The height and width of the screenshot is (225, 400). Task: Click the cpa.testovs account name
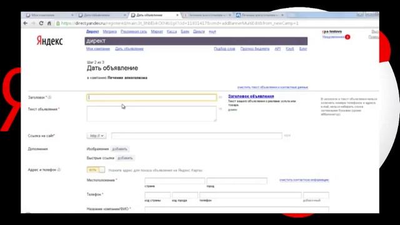tap(332, 32)
